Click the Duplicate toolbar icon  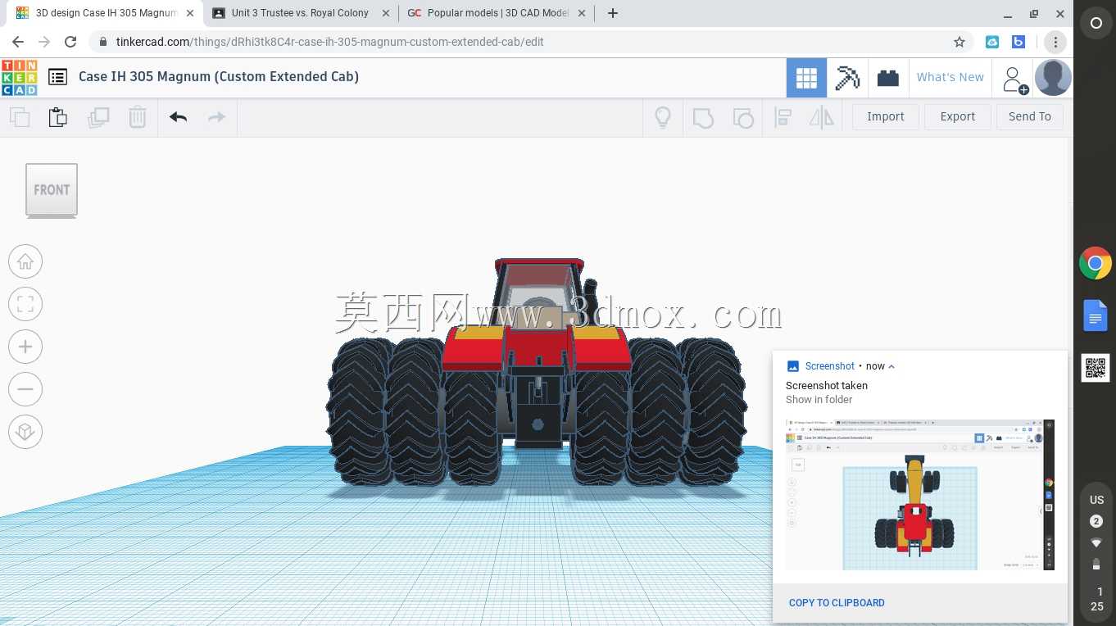click(98, 117)
